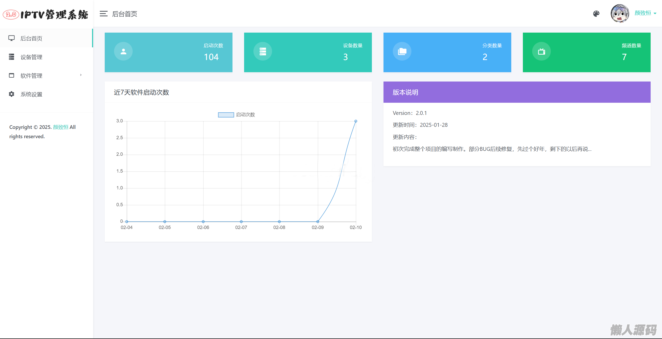Select 后台首页 in the sidebar
Screen dimensions: 662x339
(31, 39)
